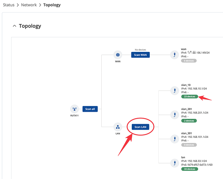Open the 2 devices badge for vlan_201
The image size is (223, 179).
coord(189,121)
